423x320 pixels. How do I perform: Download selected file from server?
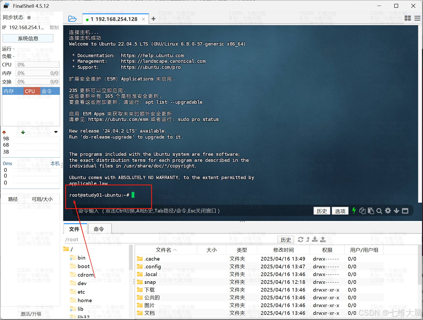(315, 239)
